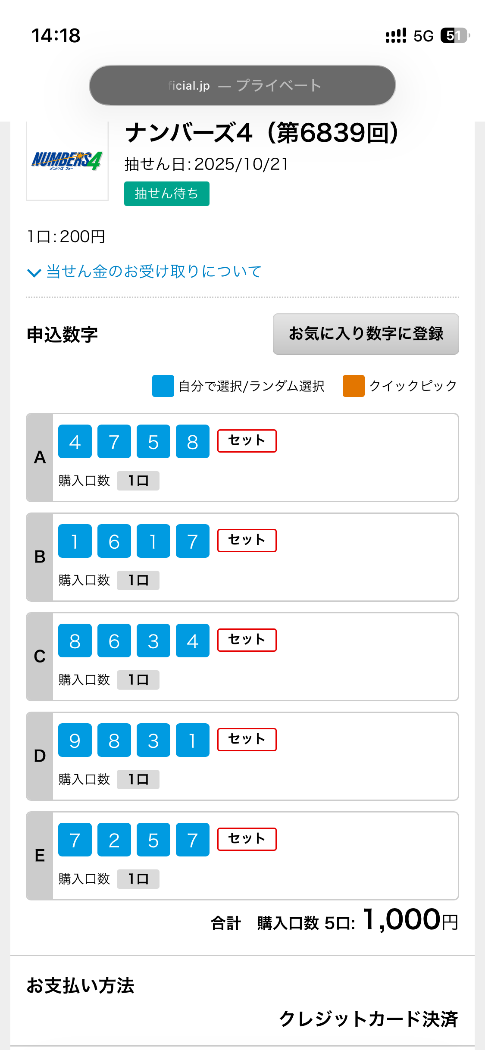
Task: Tap the browser address bar showing プライベート
Action: click(x=242, y=85)
